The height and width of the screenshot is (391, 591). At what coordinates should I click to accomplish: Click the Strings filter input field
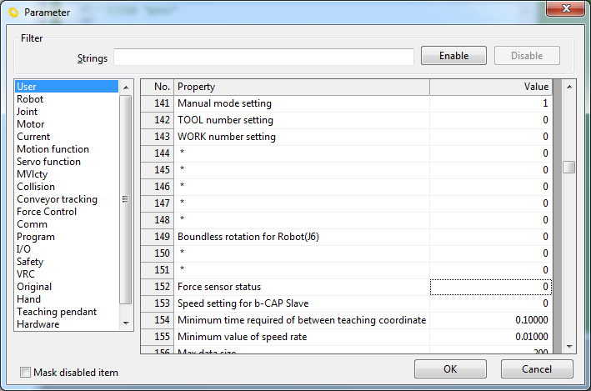pos(263,57)
